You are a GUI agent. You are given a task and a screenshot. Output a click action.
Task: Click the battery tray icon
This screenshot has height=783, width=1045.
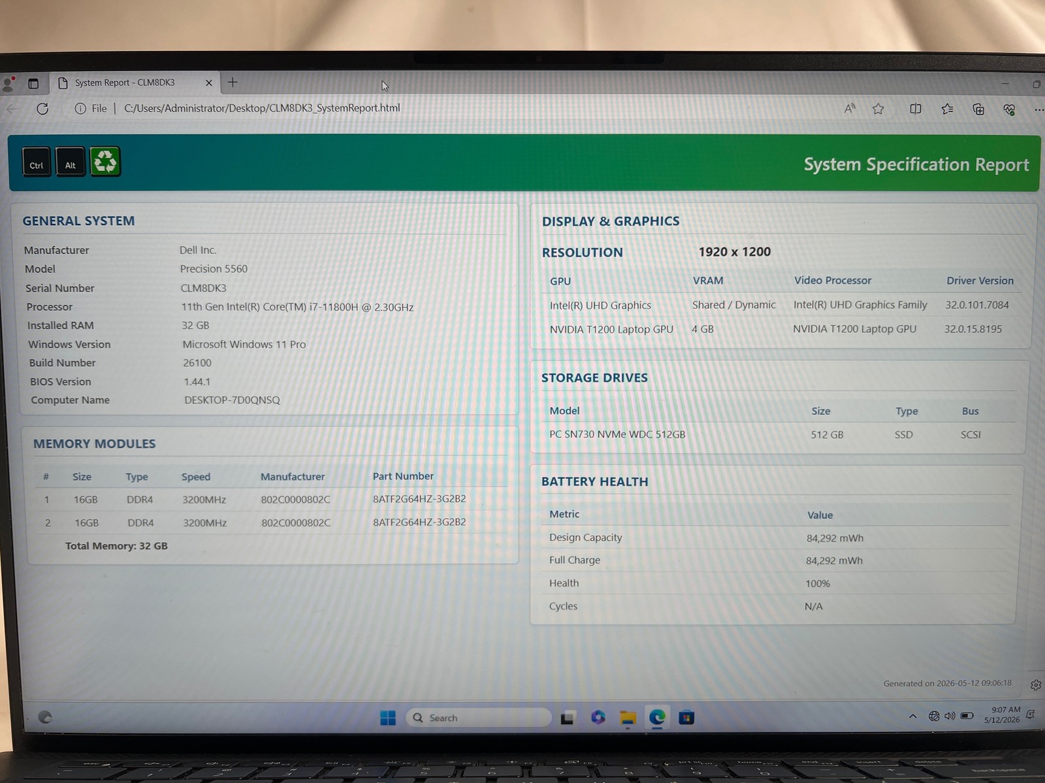click(x=967, y=716)
